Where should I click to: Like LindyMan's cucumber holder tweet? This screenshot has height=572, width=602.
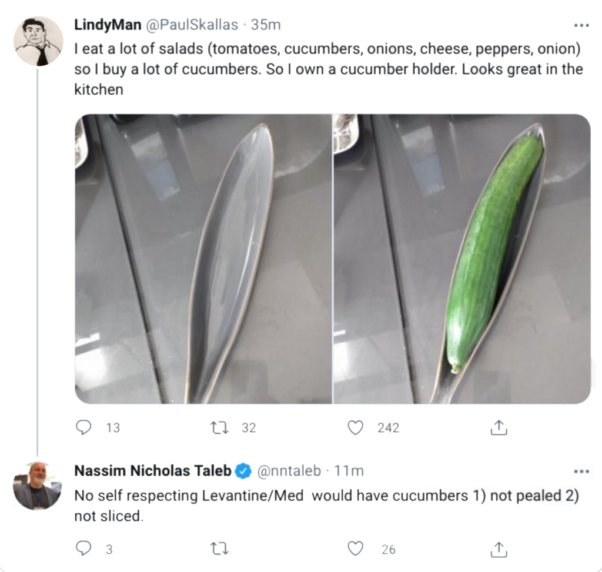point(355,427)
